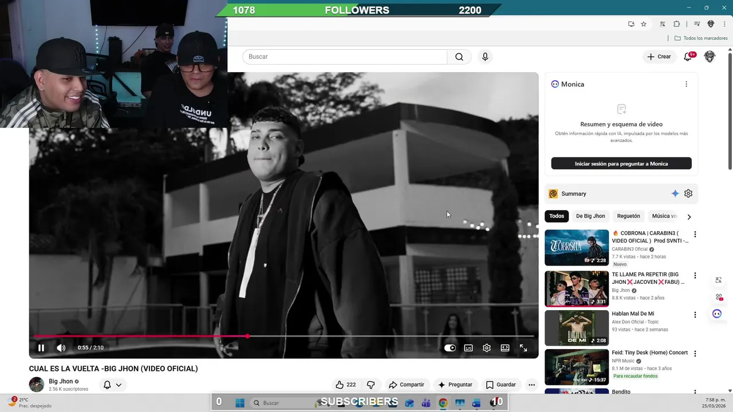Open Summary panel settings gear

[688, 194]
